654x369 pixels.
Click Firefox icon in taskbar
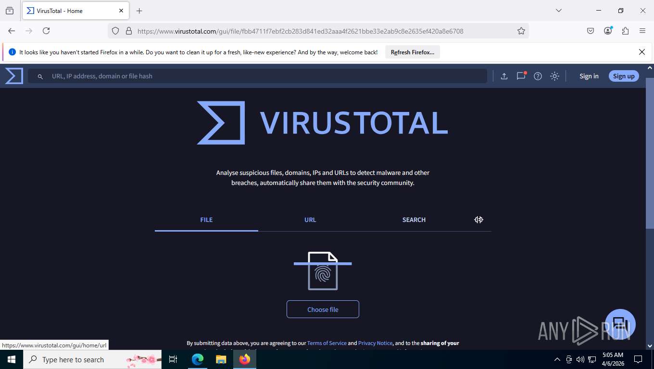[x=245, y=359]
